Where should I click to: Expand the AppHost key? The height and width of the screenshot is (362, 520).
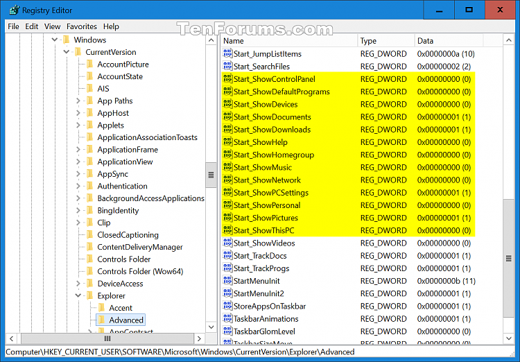[78, 113]
